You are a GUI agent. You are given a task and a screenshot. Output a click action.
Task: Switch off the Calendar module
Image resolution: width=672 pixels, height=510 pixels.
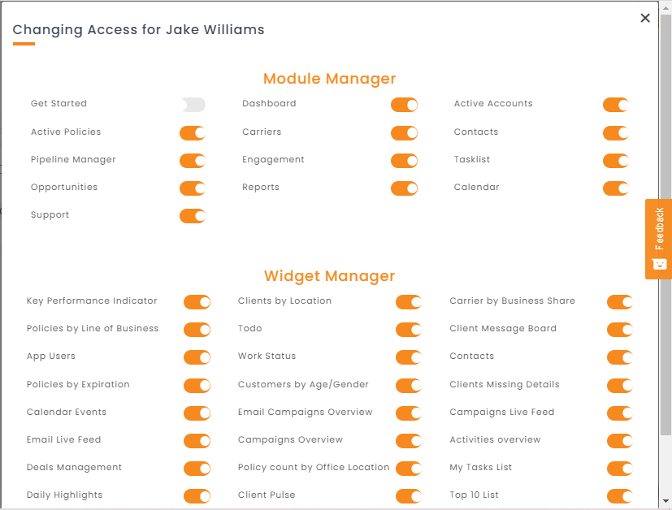coord(616,188)
